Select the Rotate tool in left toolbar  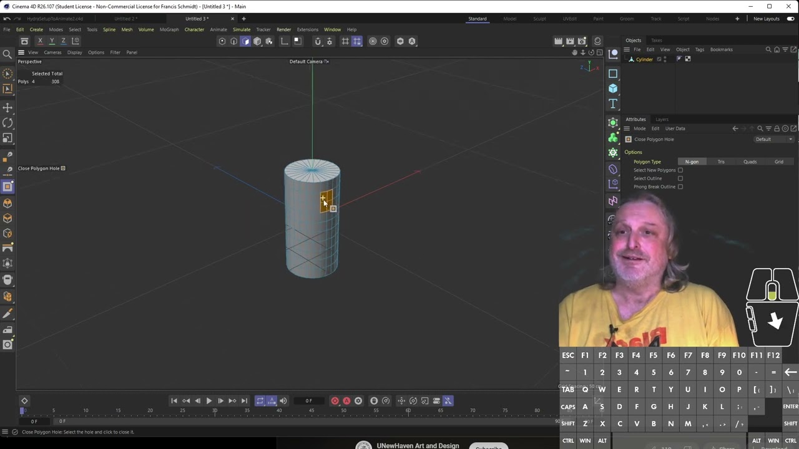point(7,123)
